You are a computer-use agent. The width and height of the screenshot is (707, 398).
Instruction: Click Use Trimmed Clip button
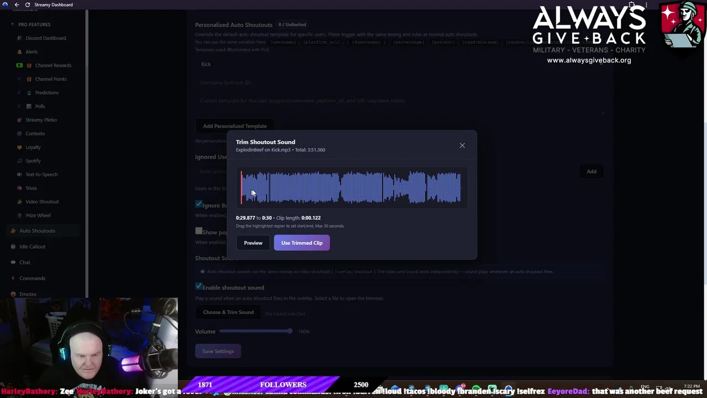pyautogui.click(x=302, y=243)
